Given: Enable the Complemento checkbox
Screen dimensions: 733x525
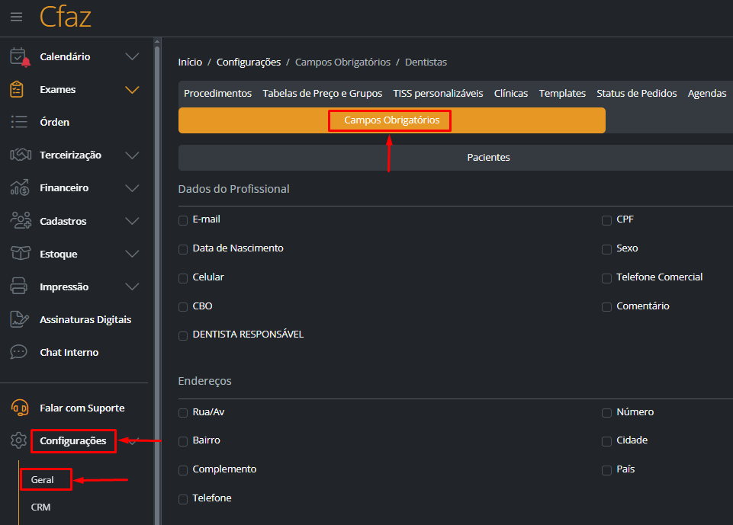Looking at the screenshot, I should (183, 470).
